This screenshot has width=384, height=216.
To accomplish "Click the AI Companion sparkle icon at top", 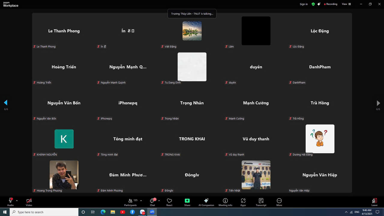I will click(319, 4).
